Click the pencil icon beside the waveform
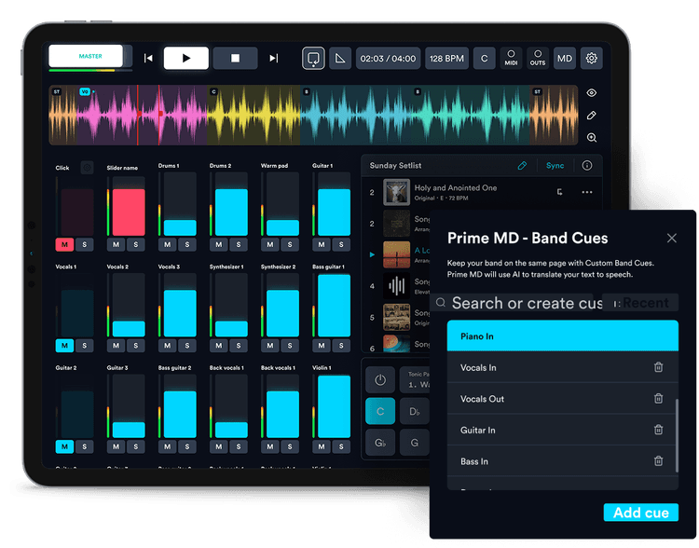The image size is (699, 548). (592, 116)
